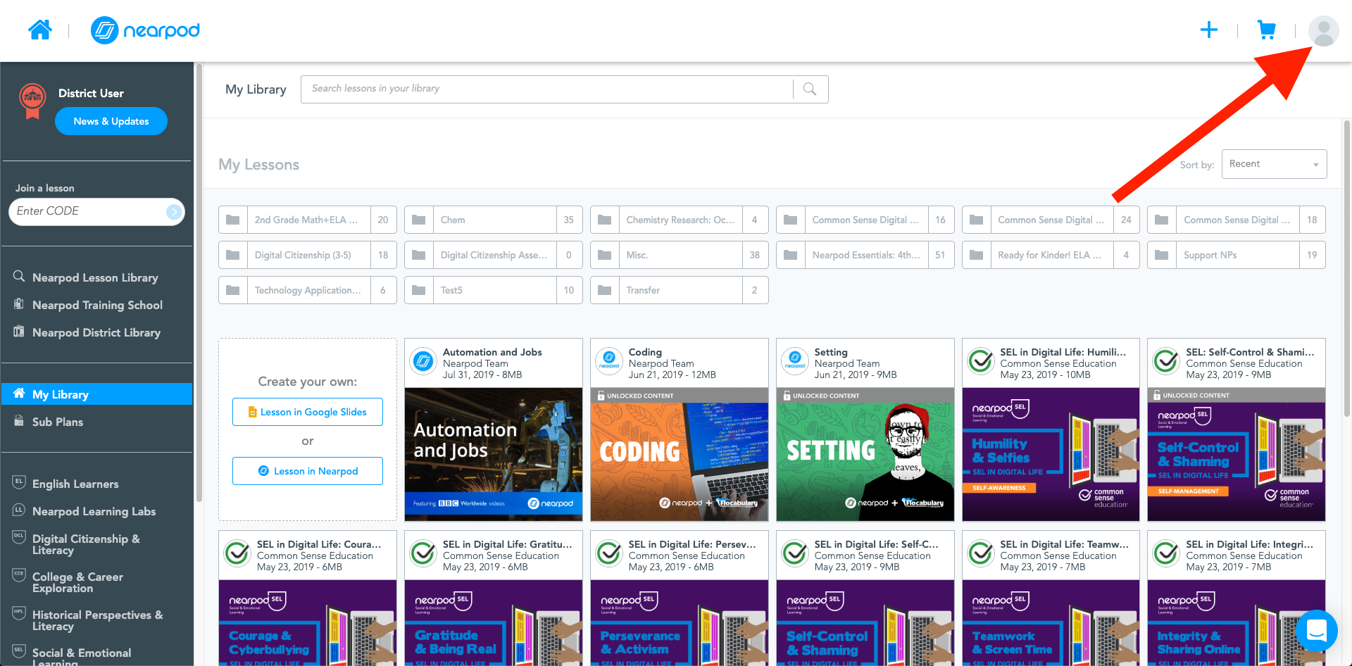This screenshot has height=666, width=1352.
Task: Open the Chem folder
Action: (x=493, y=220)
